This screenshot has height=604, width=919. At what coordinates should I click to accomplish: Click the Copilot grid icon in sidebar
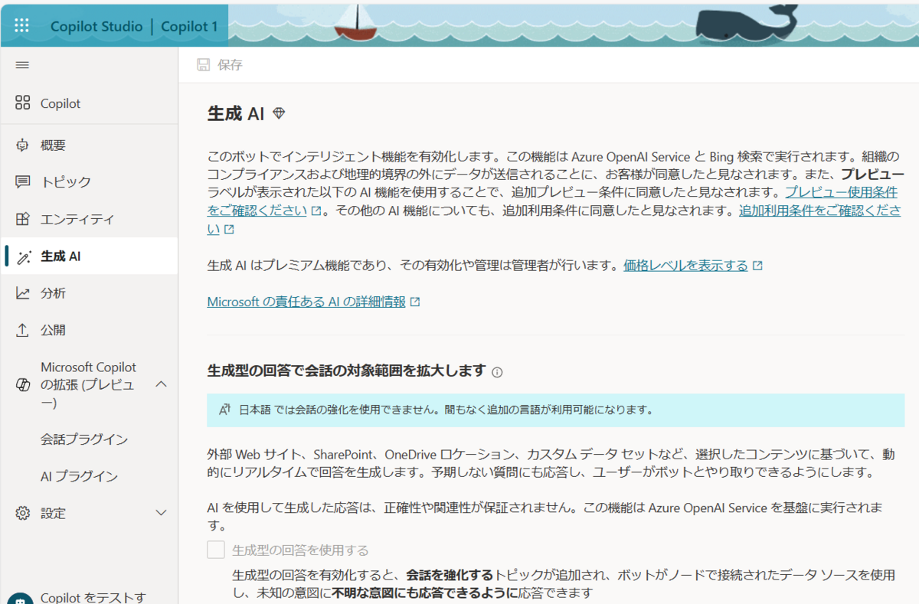(x=23, y=103)
